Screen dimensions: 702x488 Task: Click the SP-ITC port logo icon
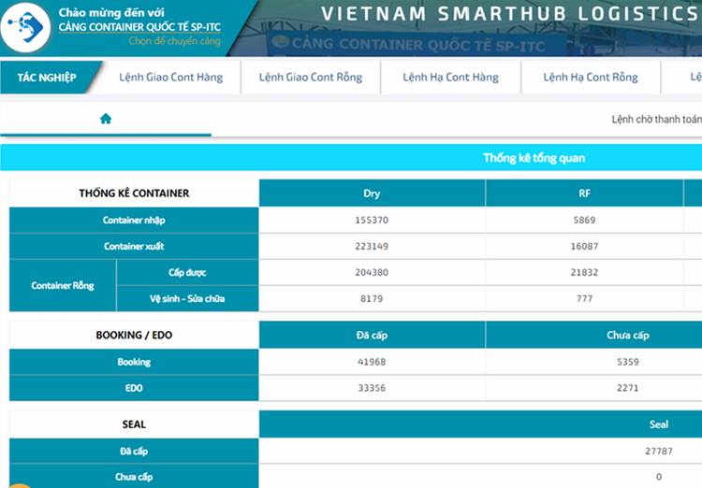(x=25, y=26)
